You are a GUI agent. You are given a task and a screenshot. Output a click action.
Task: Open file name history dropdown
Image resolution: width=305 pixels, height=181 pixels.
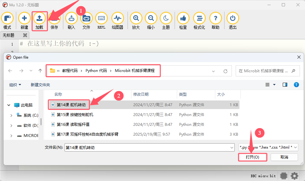(232, 147)
